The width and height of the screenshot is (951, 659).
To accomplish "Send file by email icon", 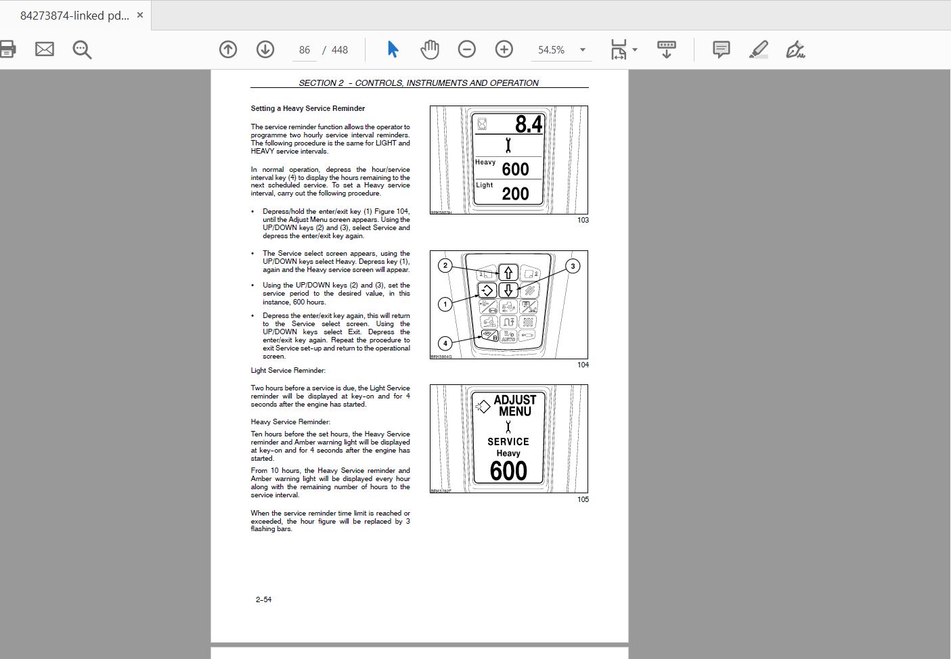I will [x=45, y=49].
